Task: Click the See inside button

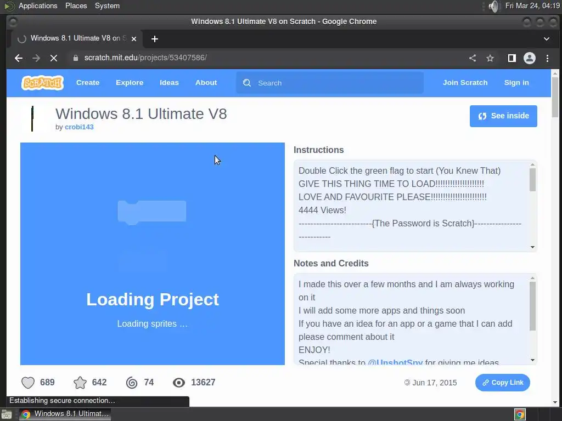Action: [x=503, y=116]
